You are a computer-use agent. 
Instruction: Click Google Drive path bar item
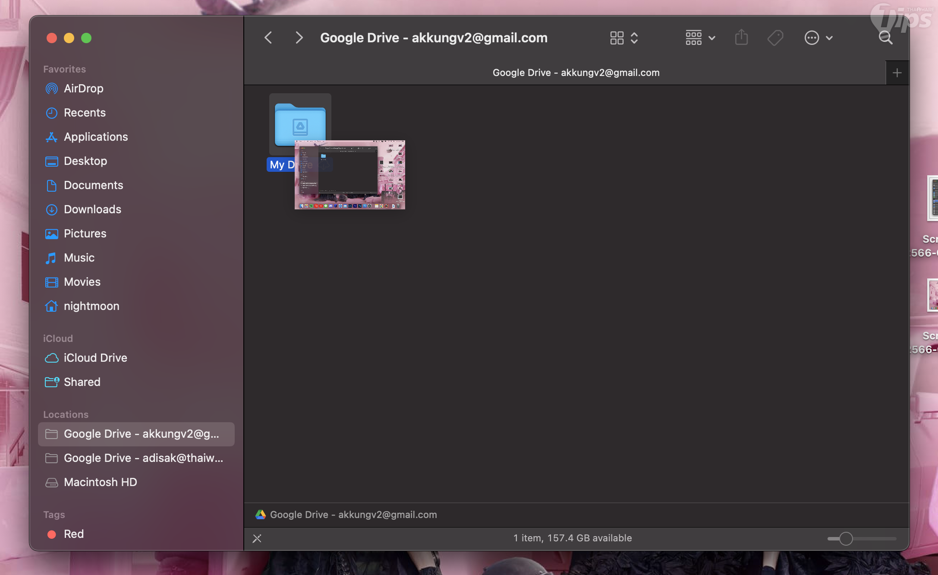tap(353, 515)
